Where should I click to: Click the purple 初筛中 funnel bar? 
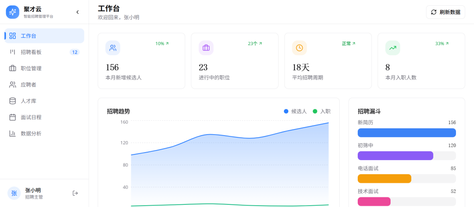tap(395, 156)
